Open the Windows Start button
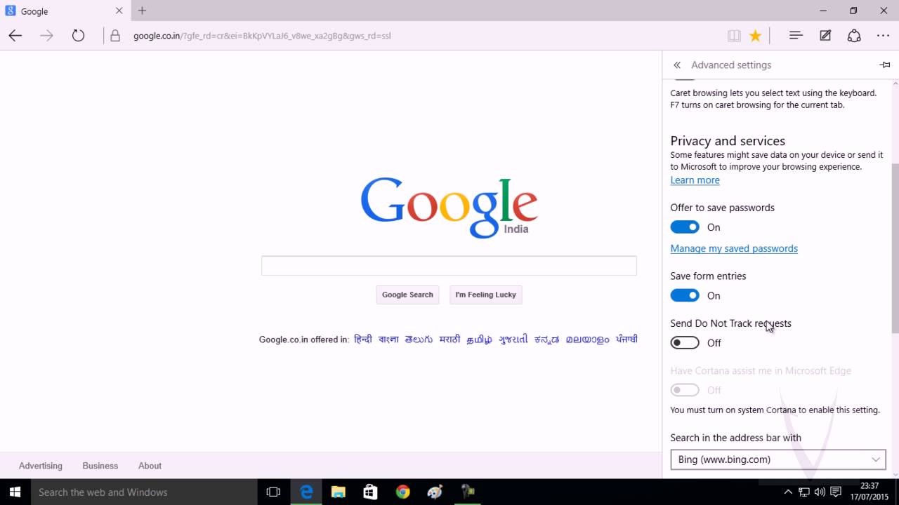Viewport: 899px width, 505px height. [x=15, y=492]
